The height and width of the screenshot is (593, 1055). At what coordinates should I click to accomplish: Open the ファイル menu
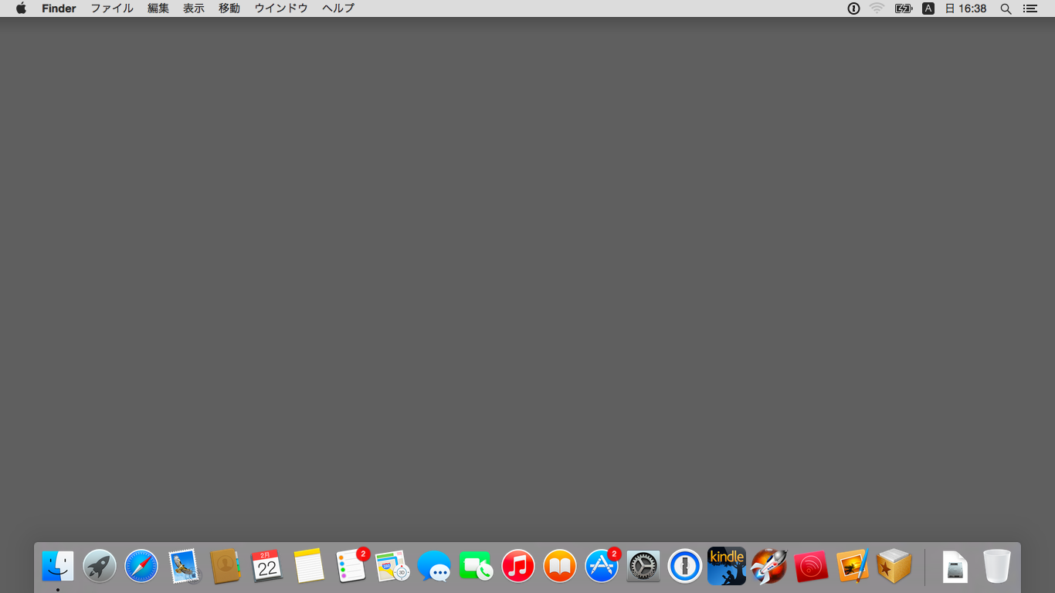coord(112,8)
